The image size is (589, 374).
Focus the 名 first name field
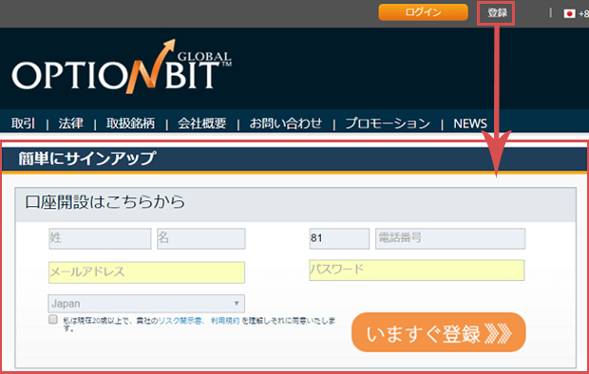[x=201, y=238]
